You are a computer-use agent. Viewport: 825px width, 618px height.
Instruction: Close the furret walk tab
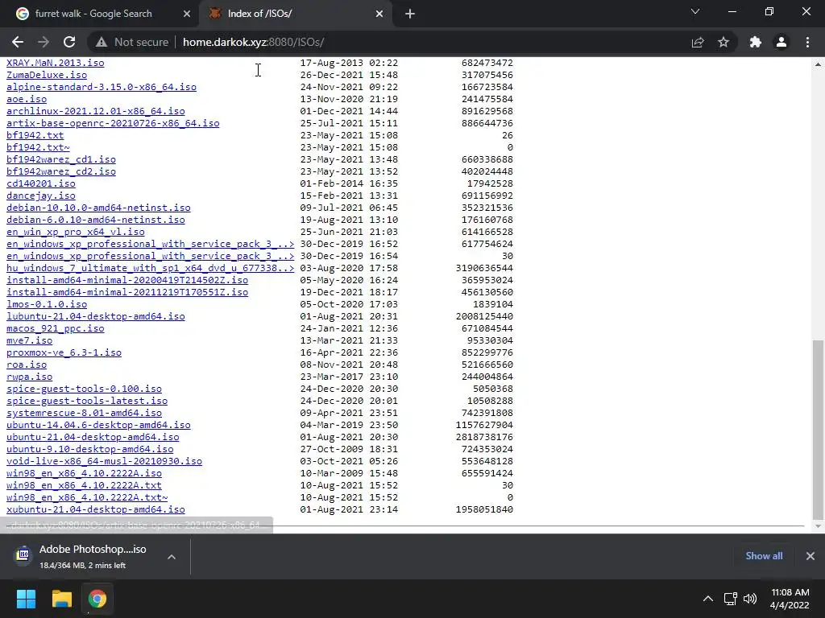(x=187, y=14)
